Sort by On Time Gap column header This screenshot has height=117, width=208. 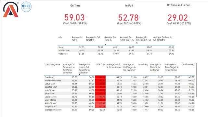click(188, 64)
